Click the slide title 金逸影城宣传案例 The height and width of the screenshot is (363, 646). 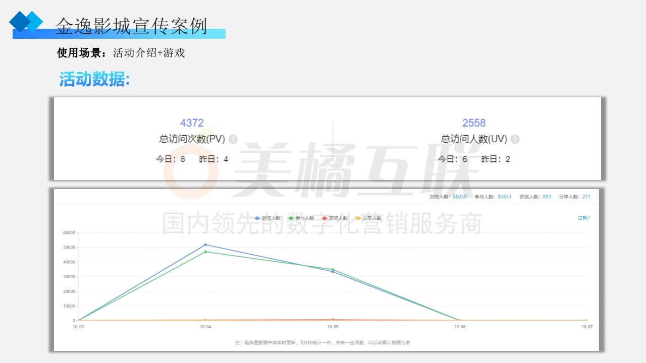coord(131,26)
